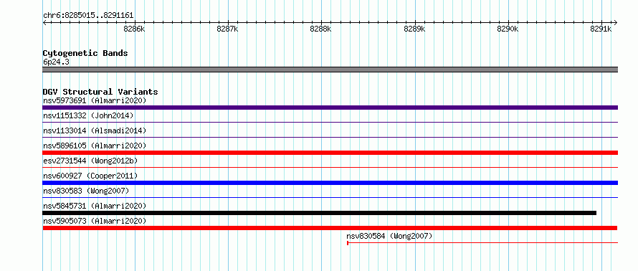Select the black nsv5845731 variant bar

[x=320, y=213]
